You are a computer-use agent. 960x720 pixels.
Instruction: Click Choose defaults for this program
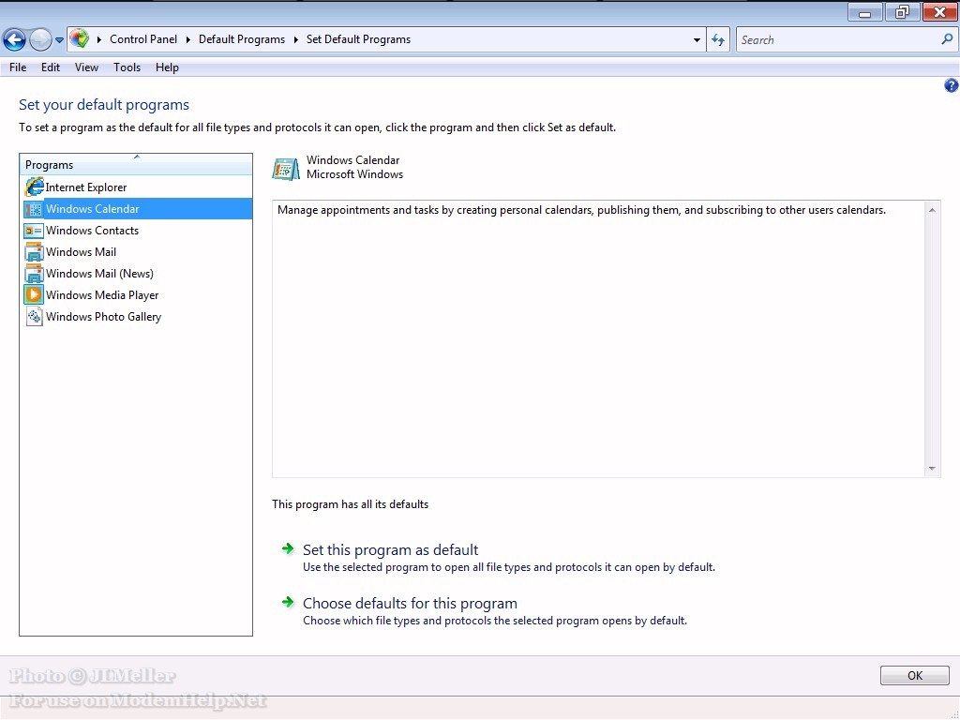411,603
